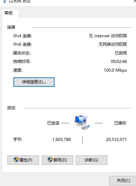The height and width of the screenshot is (186, 136).
Task: Click the Ethernet adapter icon in the title bar
Action: click(5, 1)
